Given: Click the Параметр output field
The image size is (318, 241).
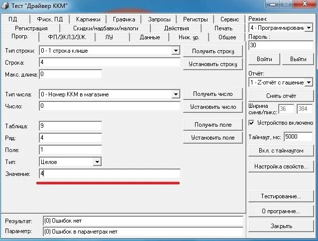Looking at the screenshot, I should [x=143, y=232].
